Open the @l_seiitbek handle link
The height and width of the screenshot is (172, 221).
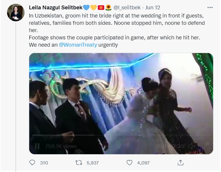[x=127, y=8]
